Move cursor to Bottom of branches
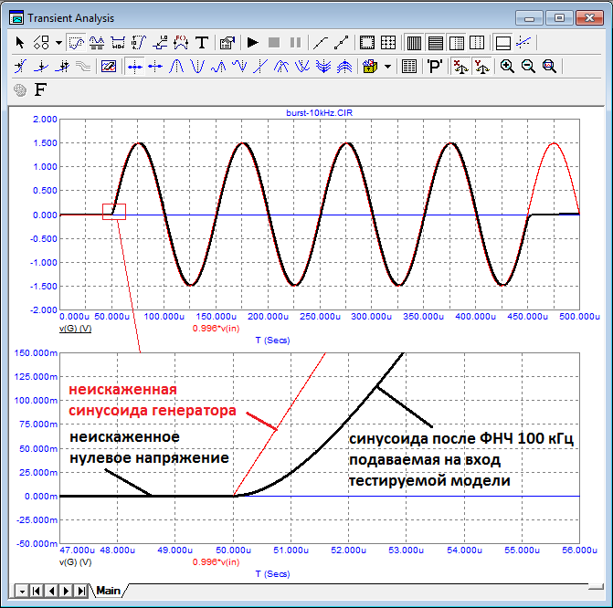Image resolution: width=613 pixels, height=608 pixels. [x=302, y=67]
